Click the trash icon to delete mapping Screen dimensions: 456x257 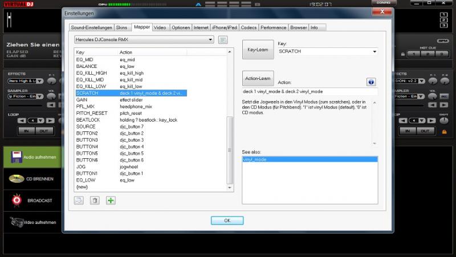95,200
